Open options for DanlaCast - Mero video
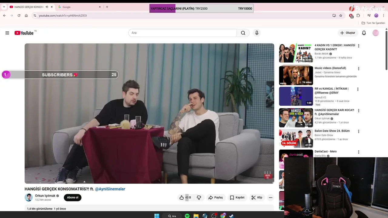Screen dimensions: 388x218 click(359, 152)
